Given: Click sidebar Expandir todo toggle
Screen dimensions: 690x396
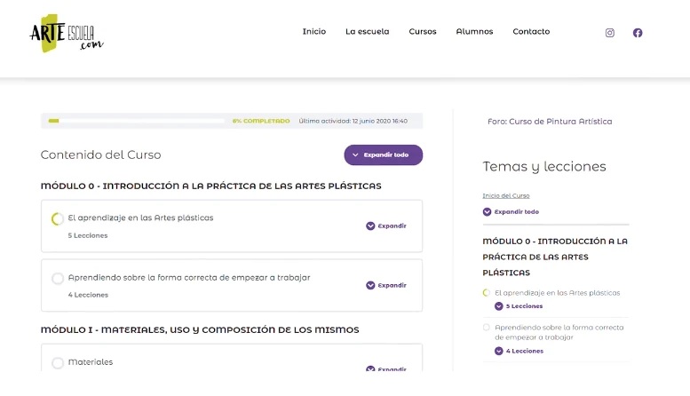Looking at the screenshot, I should click(x=511, y=211).
